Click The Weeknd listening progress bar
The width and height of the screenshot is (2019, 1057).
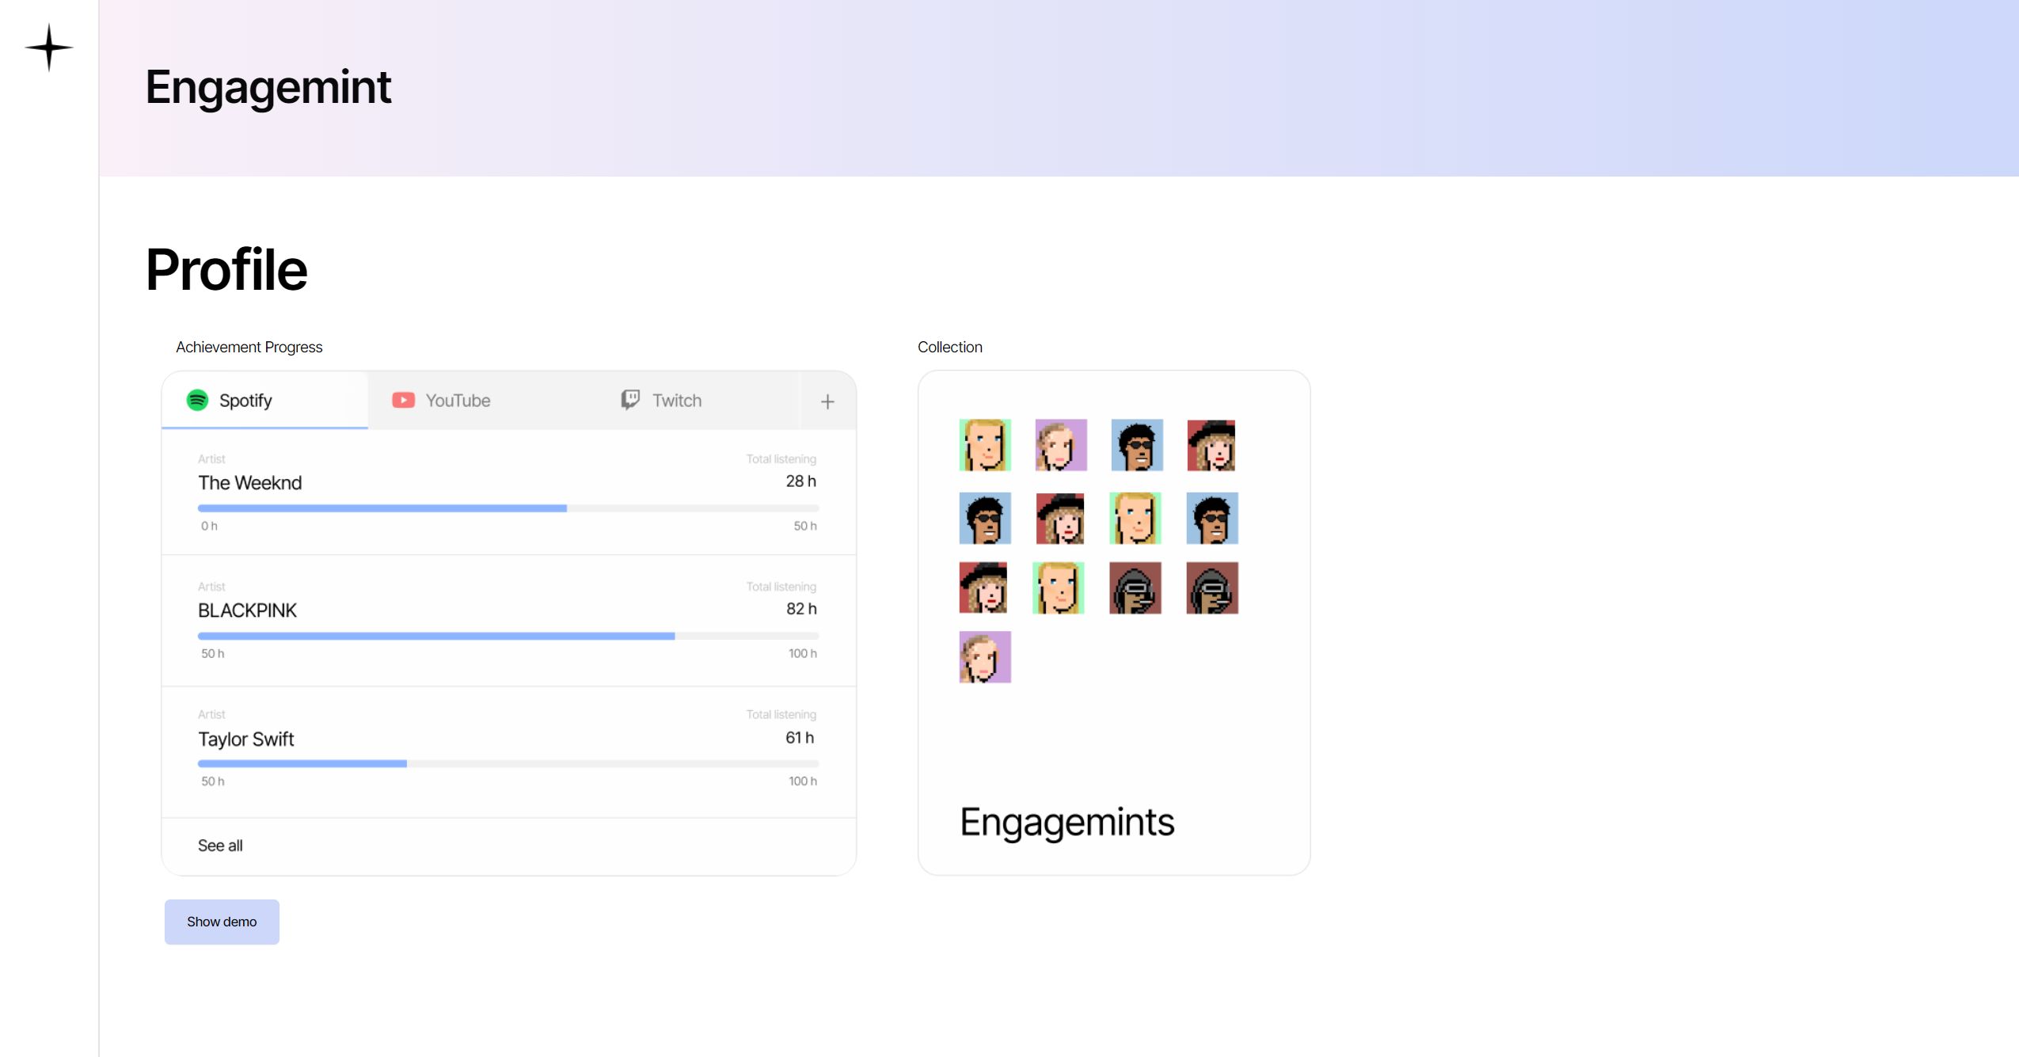(x=508, y=508)
